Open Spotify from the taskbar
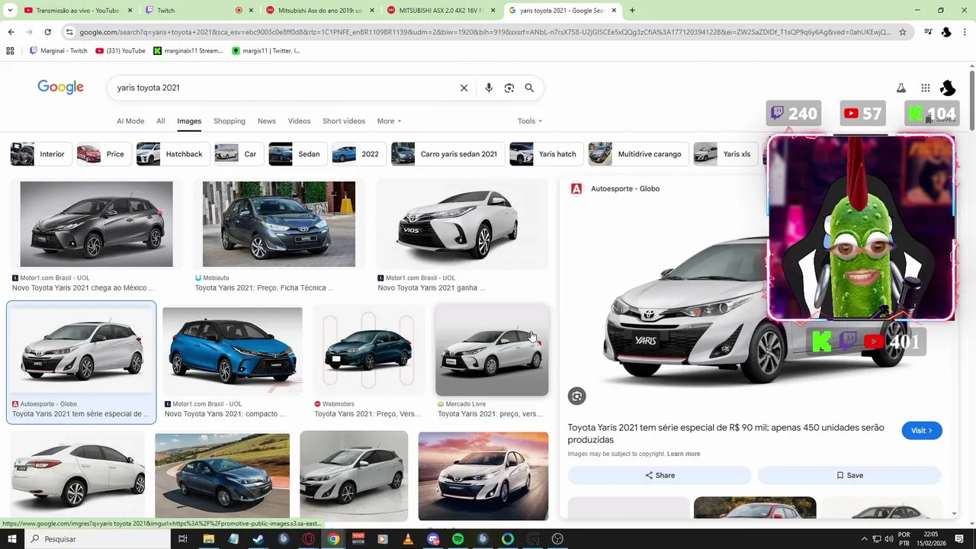 coord(457,539)
